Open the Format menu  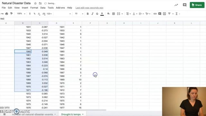34,8
